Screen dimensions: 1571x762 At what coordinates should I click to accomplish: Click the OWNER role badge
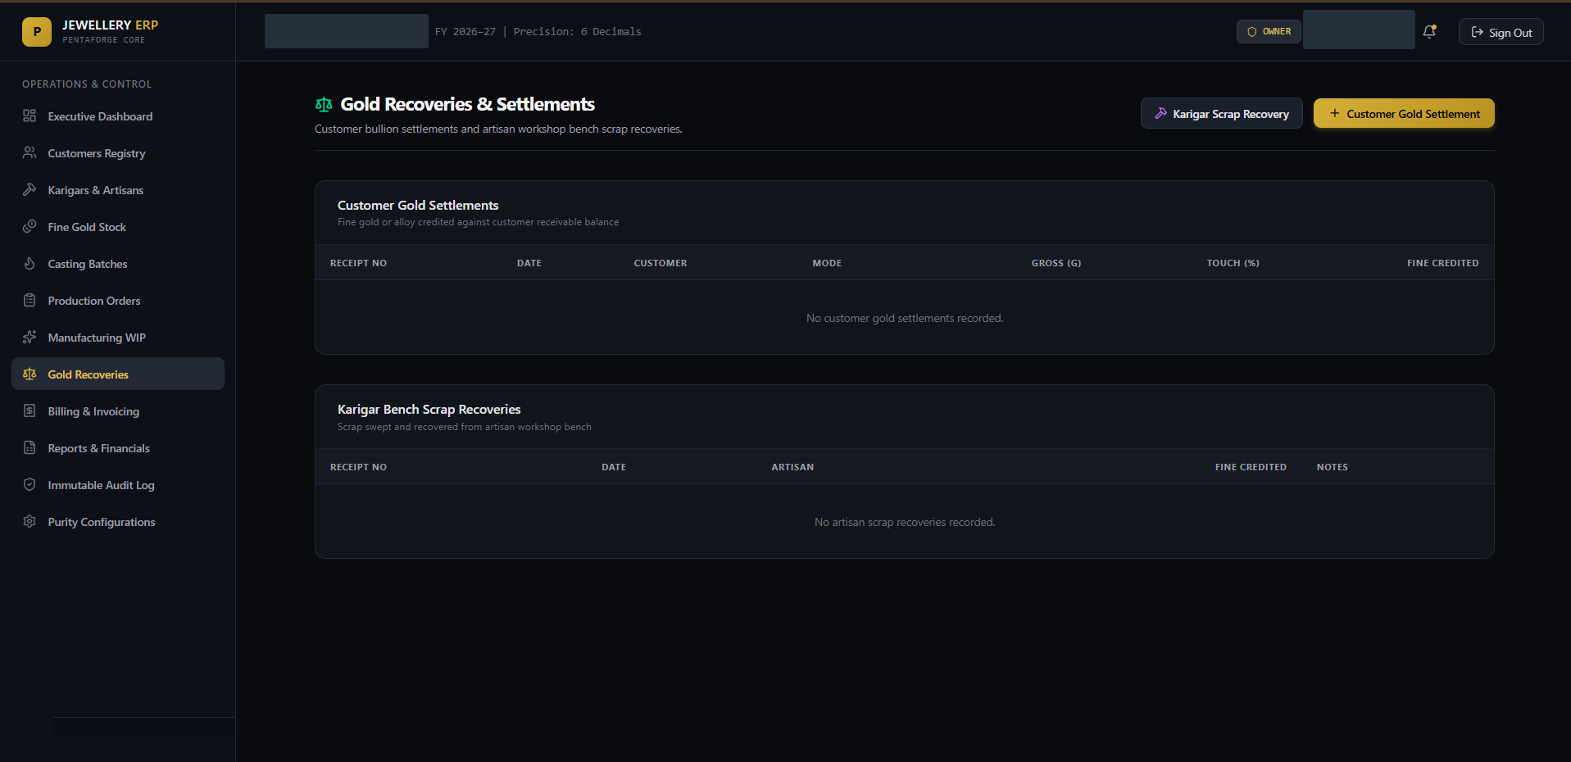tap(1269, 32)
